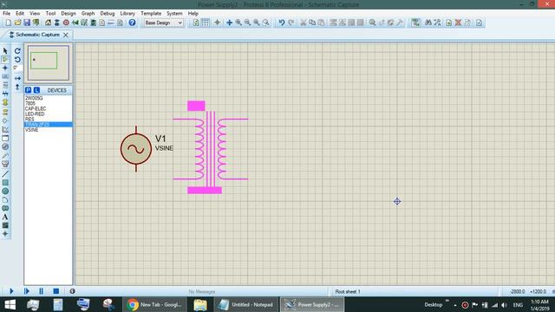Step the simulation forward

[x=27, y=291]
